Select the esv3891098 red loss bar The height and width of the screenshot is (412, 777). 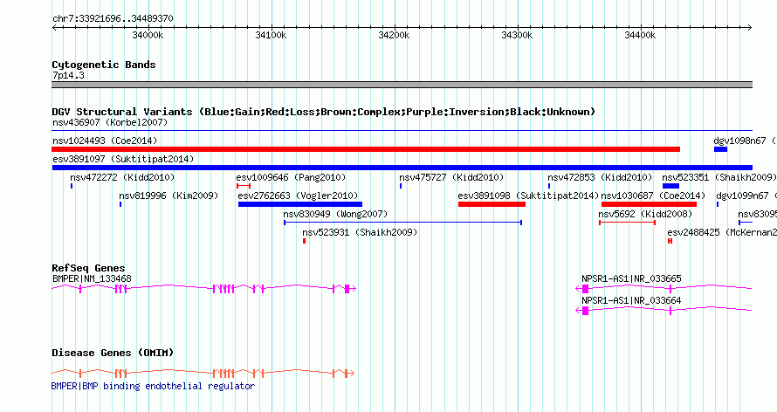click(492, 204)
